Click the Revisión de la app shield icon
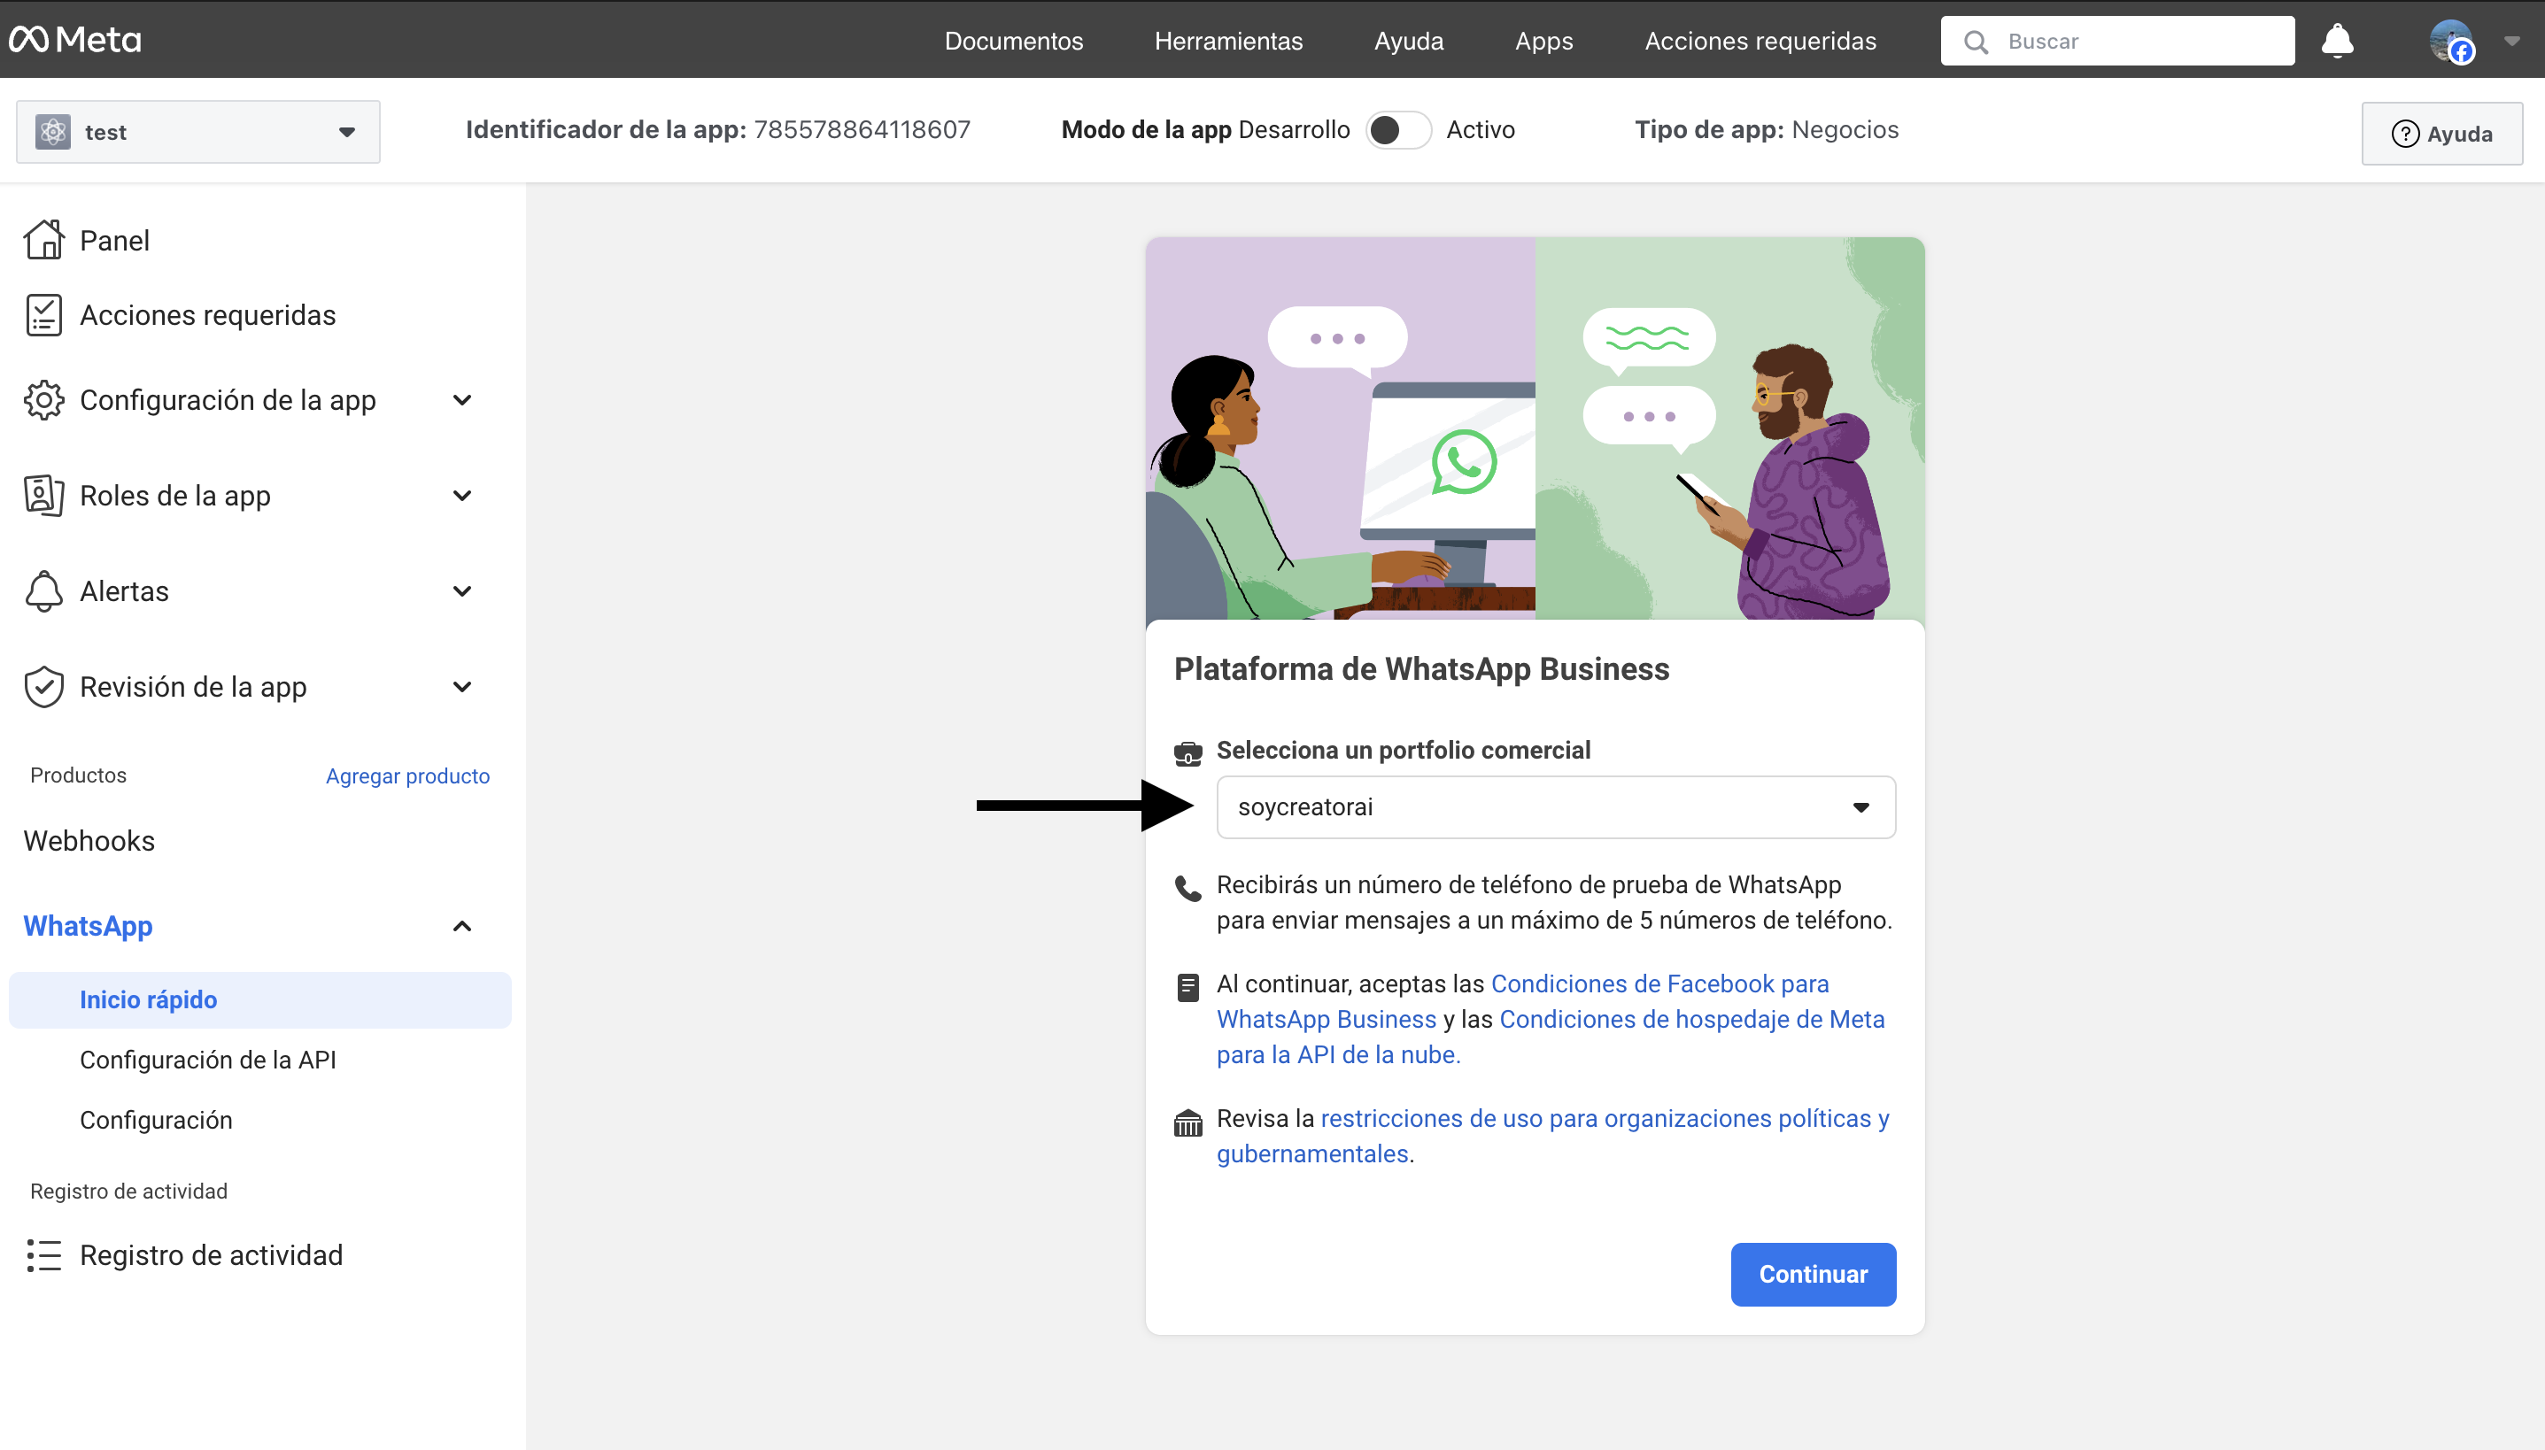Image resolution: width=2545 pixels, height=1450 pixels. [x=43, y=686]
